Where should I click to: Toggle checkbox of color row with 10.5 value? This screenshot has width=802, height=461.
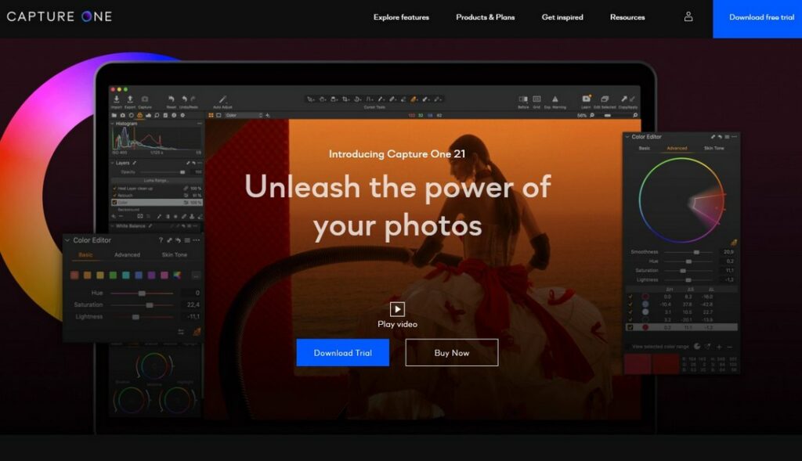tap(630, 312)
